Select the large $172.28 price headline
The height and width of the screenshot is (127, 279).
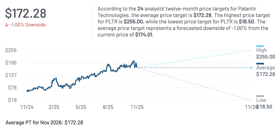click(x=26, y=13)
